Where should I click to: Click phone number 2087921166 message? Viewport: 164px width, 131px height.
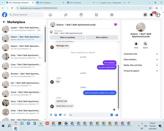[x=62, y=101]
